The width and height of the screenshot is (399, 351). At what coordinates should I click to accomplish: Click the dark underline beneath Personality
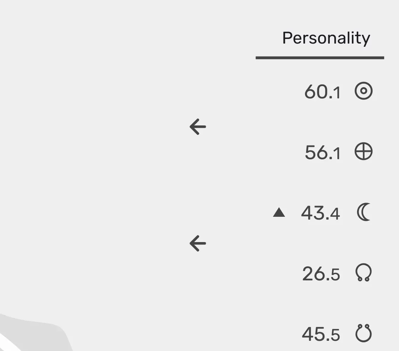320,58
